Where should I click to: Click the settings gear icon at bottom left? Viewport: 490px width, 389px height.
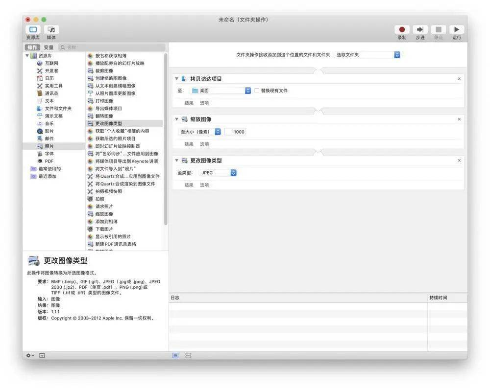[30, 355]
